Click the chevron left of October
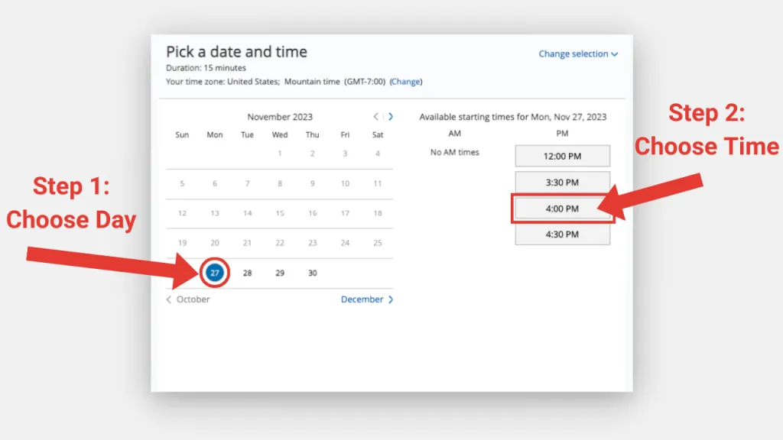The width and height of the screenshot is (783, 440). [x=169, y=299]
